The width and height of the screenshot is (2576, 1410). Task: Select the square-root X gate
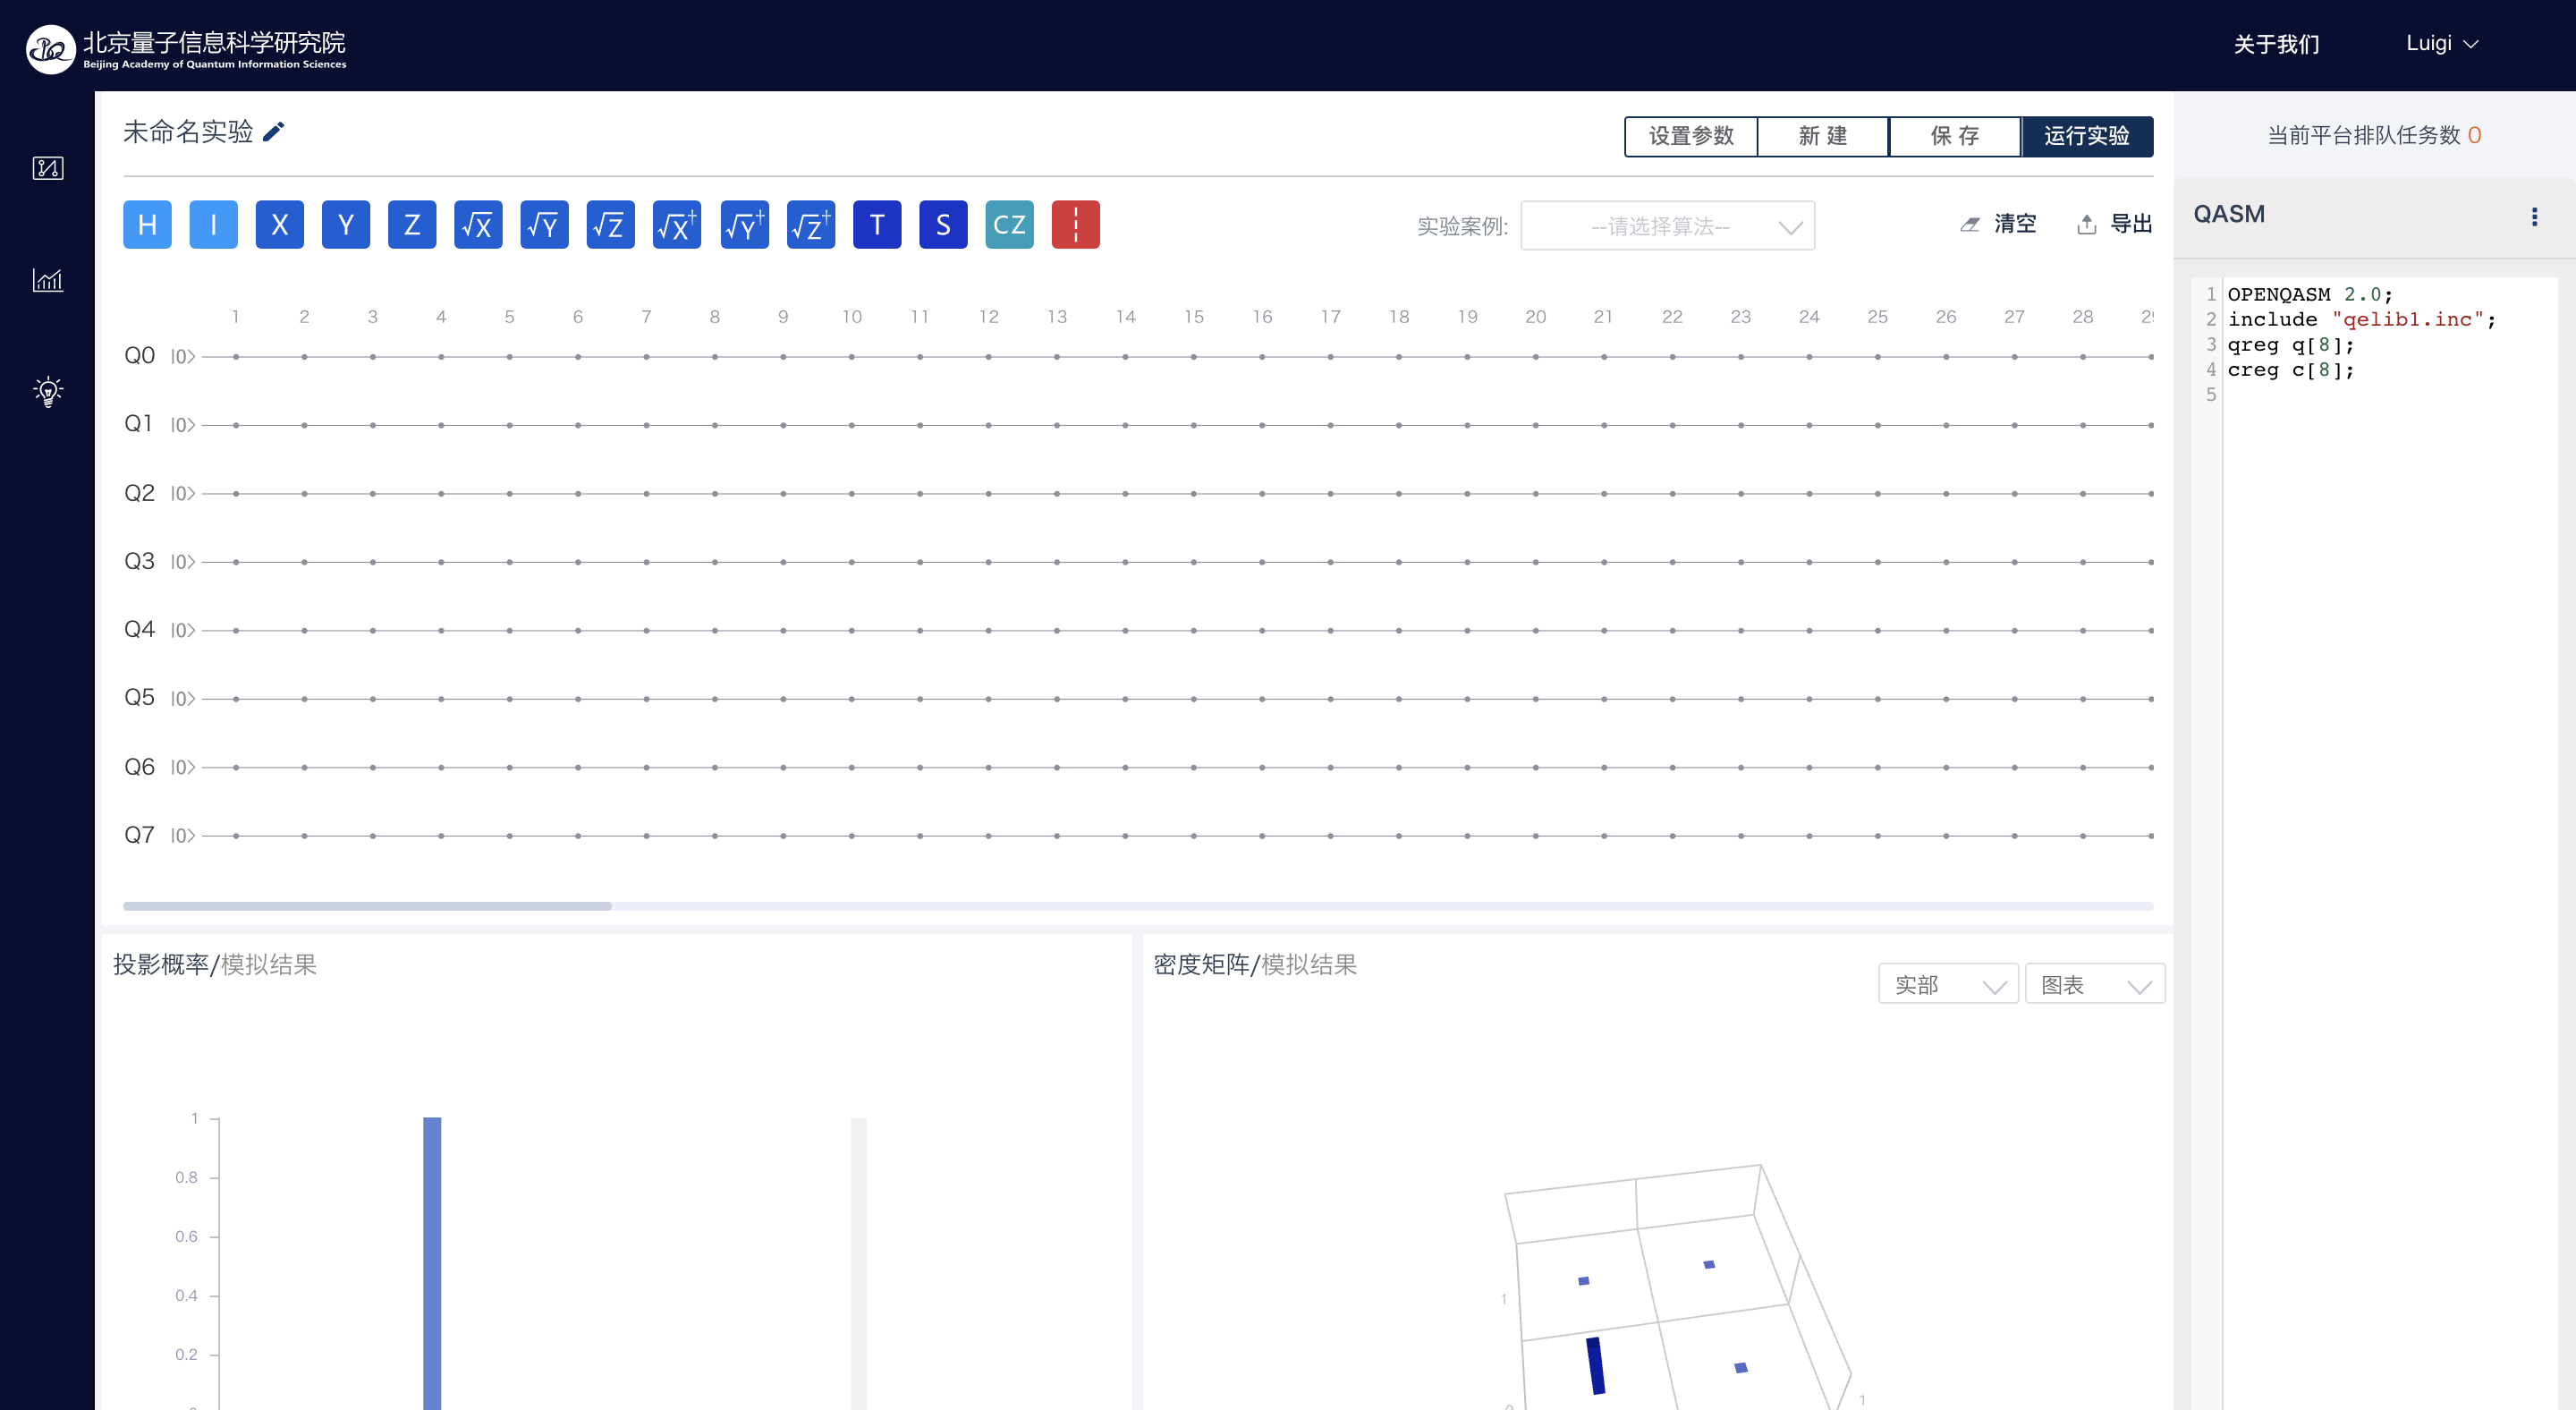478,224
